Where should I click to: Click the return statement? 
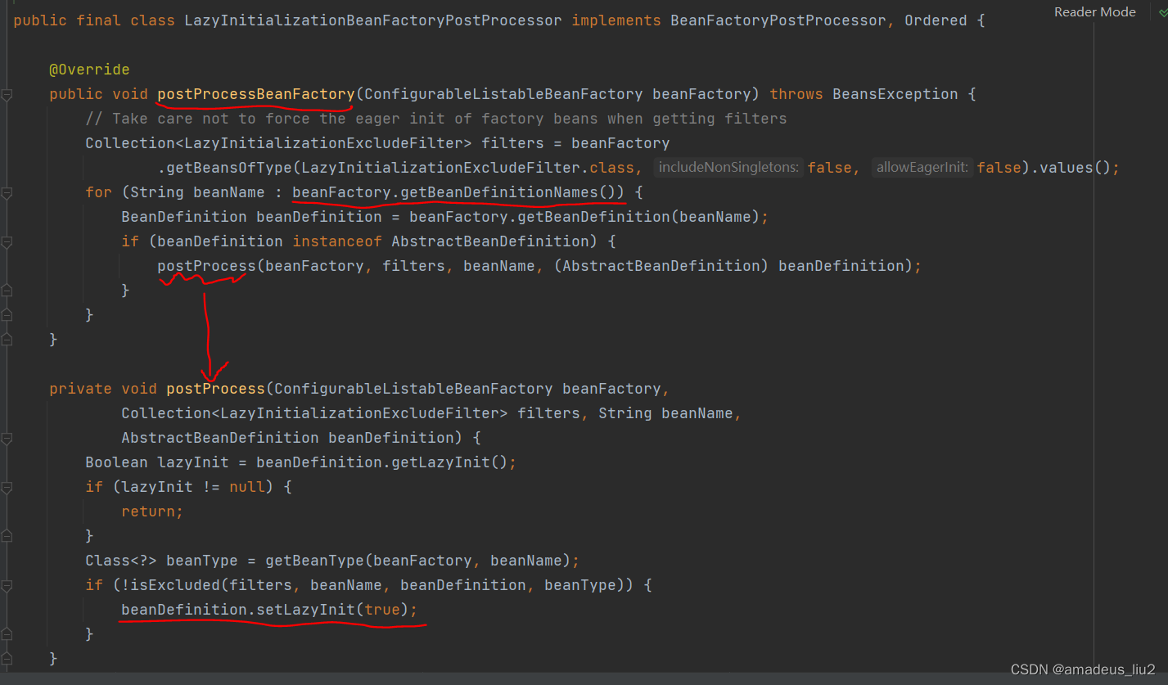pos(152,511)
